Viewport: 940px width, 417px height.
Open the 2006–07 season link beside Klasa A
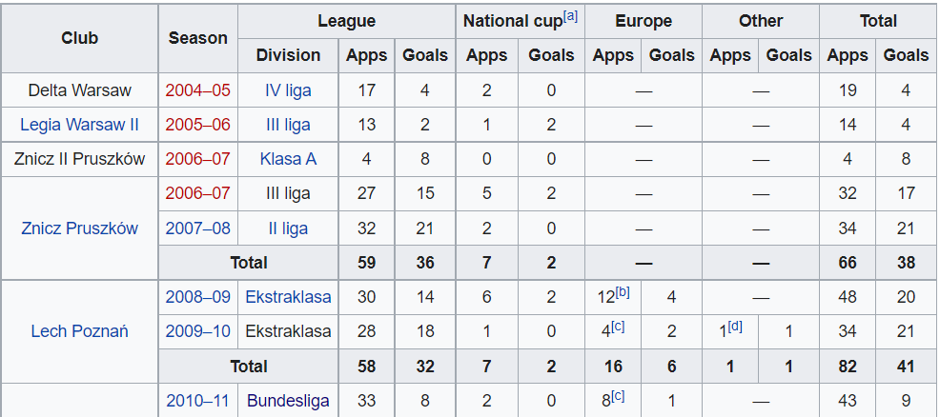[x=197, y=159]
